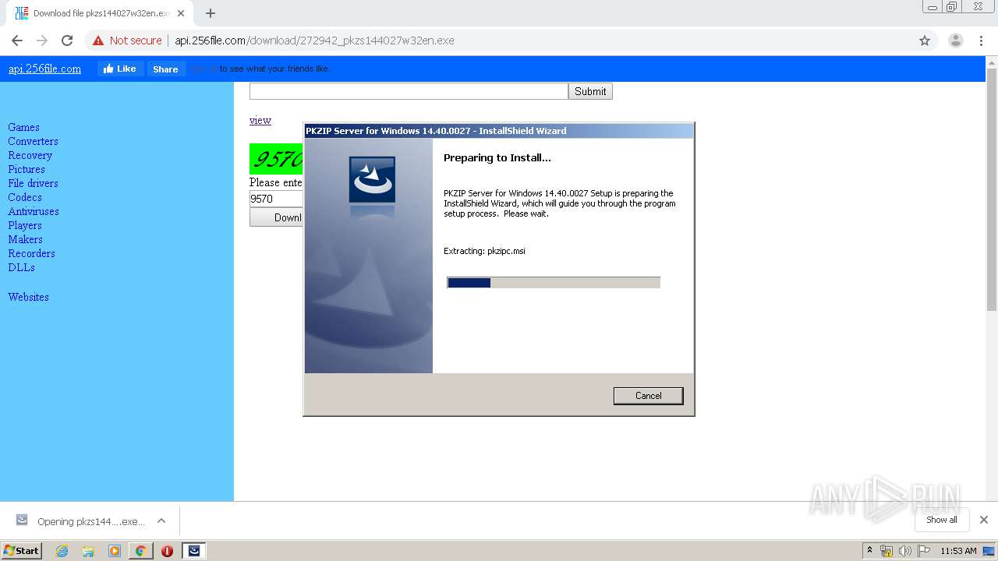Open the Makers category link
Image resolution: width=998 pixels, height=561 pixels.
pyautogui.click(x=25, y=239)
